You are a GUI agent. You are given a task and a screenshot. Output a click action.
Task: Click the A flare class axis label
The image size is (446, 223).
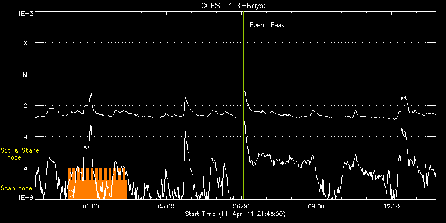(x=26, y=168)
